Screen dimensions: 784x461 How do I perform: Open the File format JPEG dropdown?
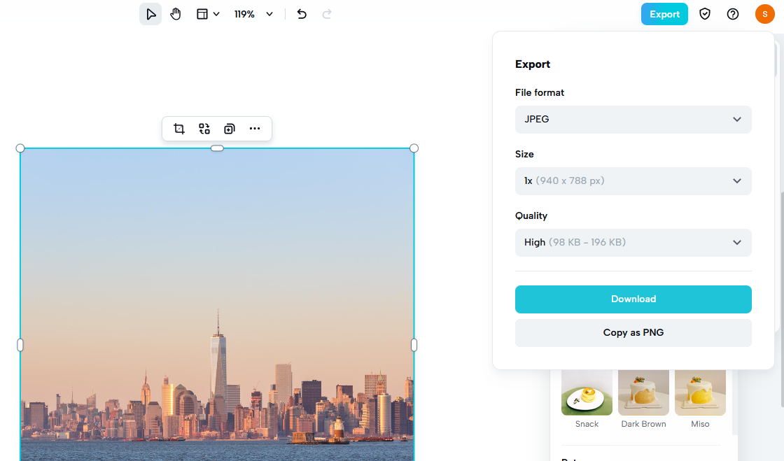(x=633, y=120)
